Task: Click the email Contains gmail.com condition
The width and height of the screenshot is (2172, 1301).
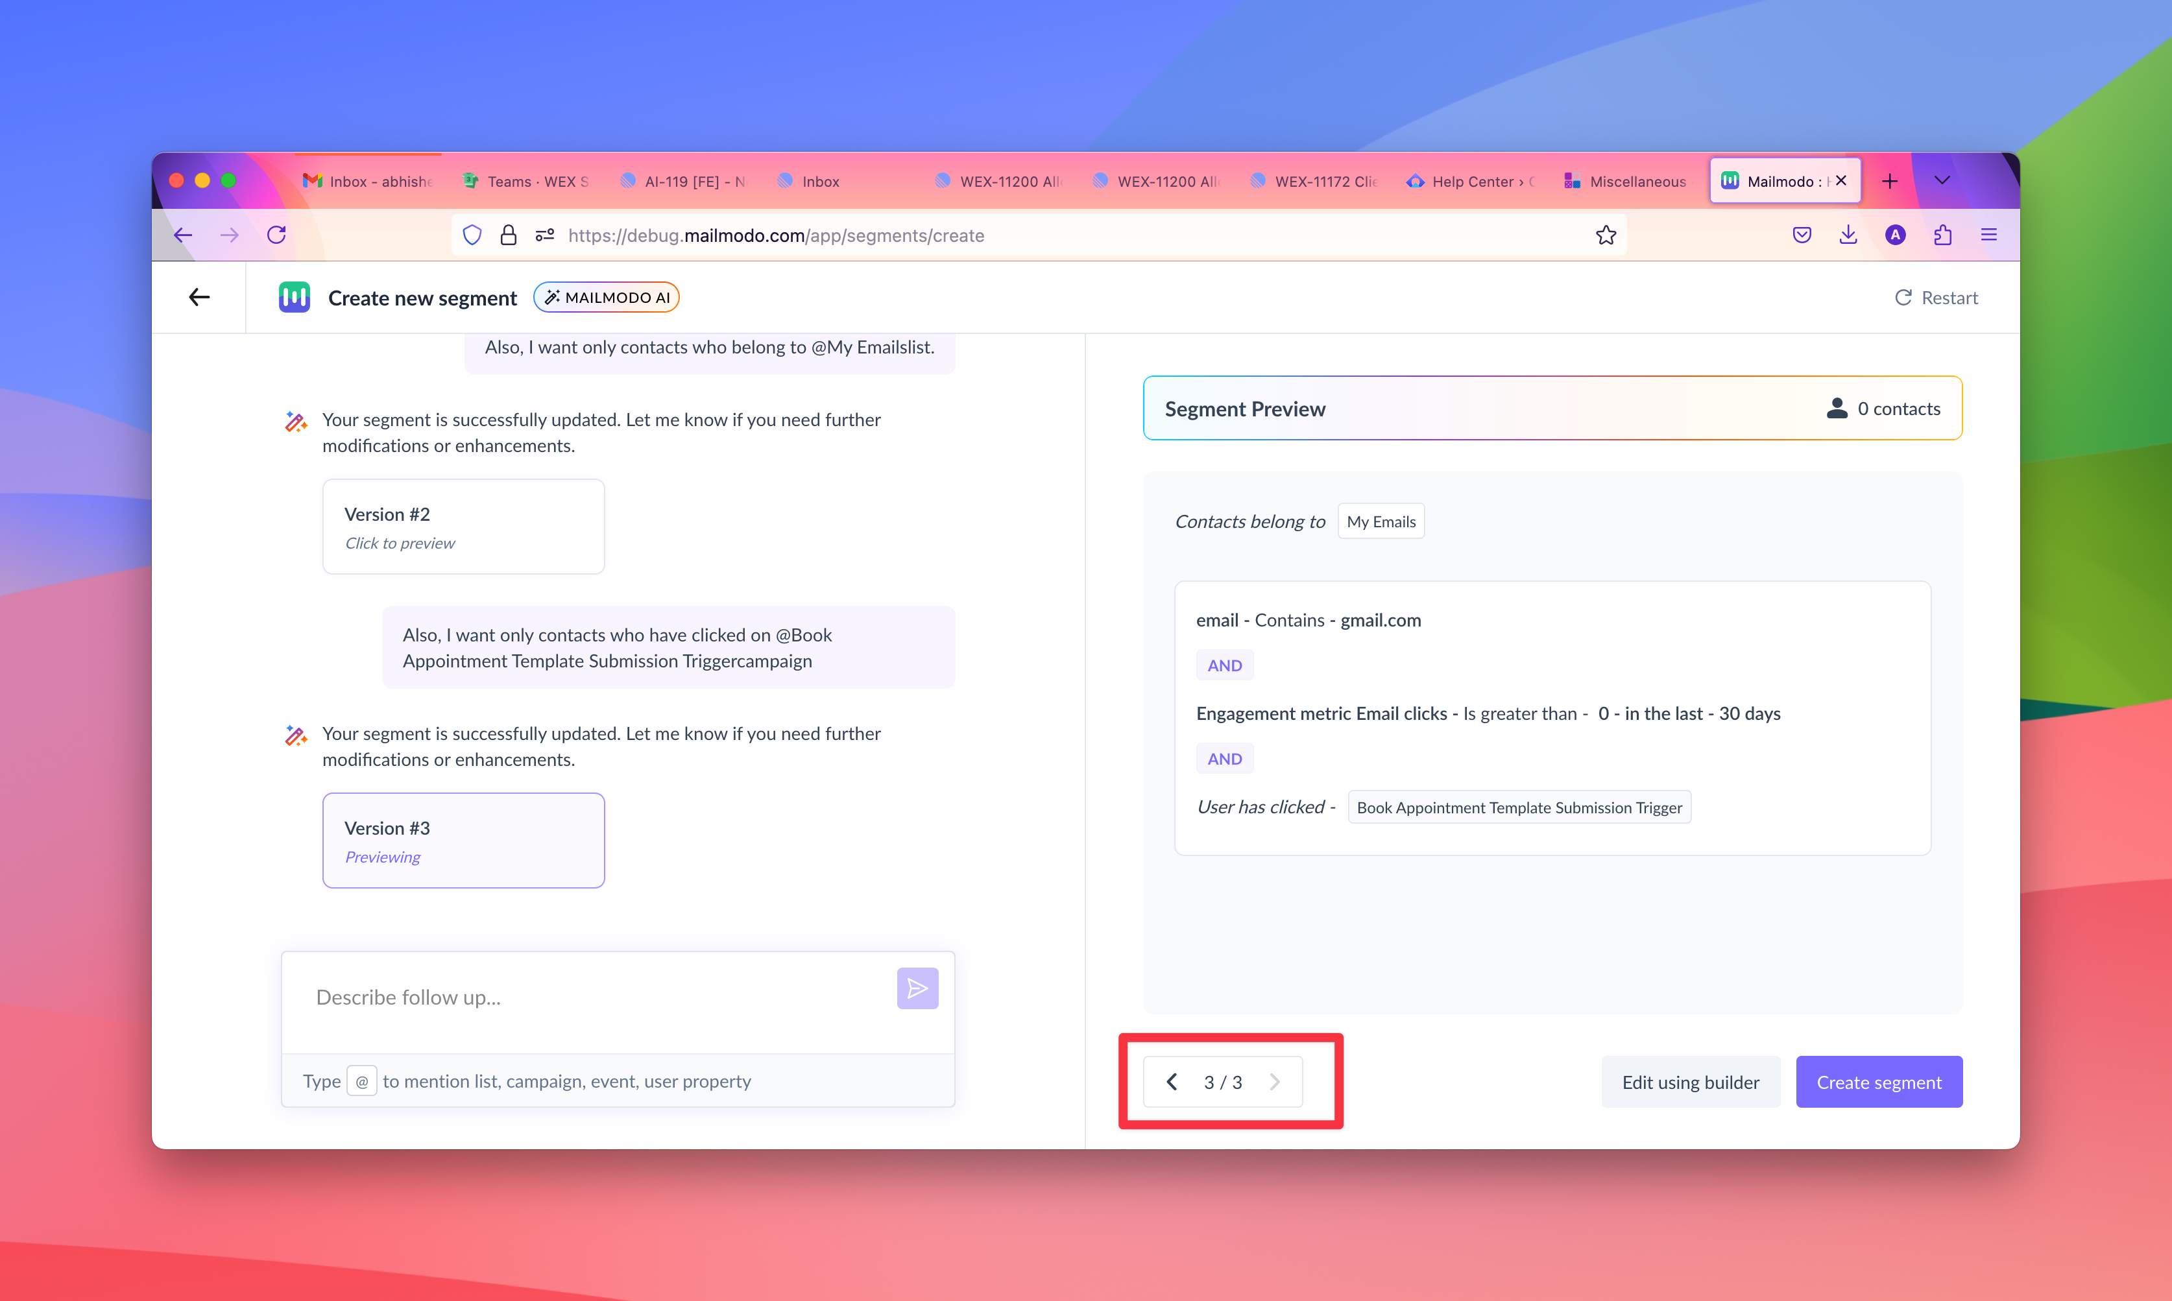Action: click(1309, 621)
